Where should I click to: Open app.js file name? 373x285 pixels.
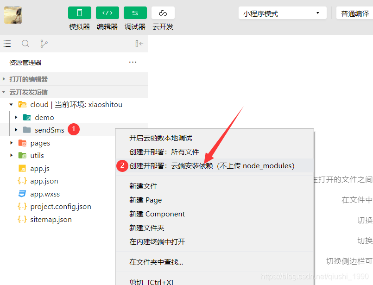click(40, 169)
